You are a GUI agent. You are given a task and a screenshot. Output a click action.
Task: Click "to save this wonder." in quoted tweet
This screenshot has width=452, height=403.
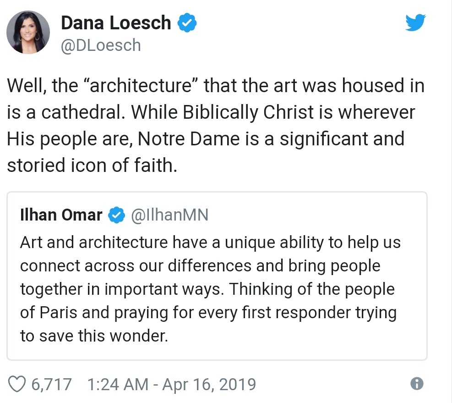(x=94, y=336)
